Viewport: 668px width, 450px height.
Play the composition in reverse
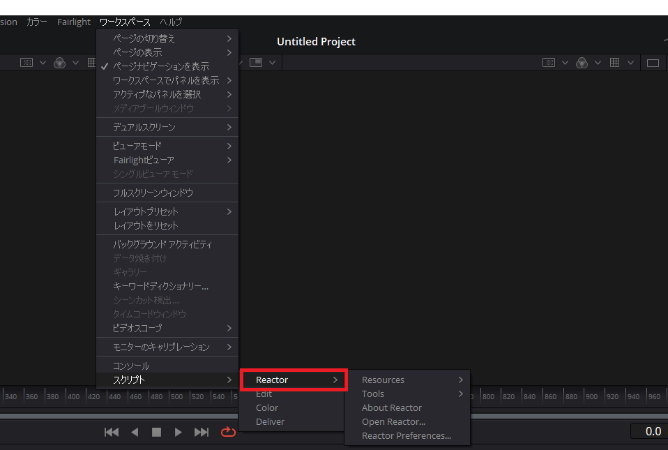(135, 432)
